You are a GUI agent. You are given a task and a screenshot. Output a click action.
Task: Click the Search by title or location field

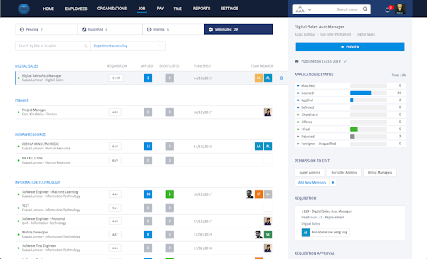[x=52, y=46]
